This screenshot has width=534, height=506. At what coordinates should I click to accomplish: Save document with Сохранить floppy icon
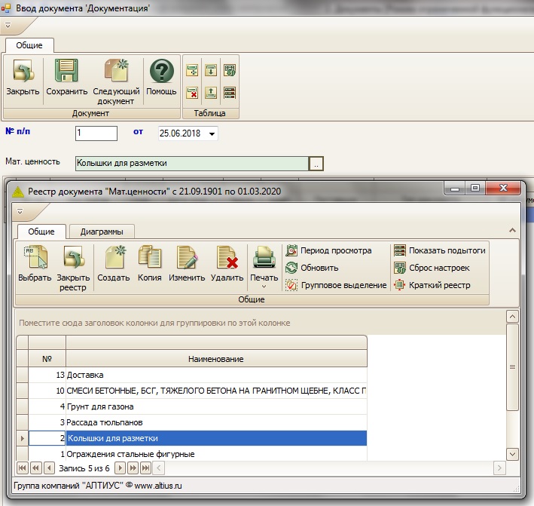click(66, 71)
